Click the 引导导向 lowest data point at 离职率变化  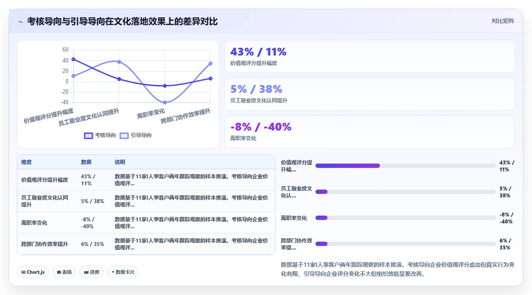165,102
